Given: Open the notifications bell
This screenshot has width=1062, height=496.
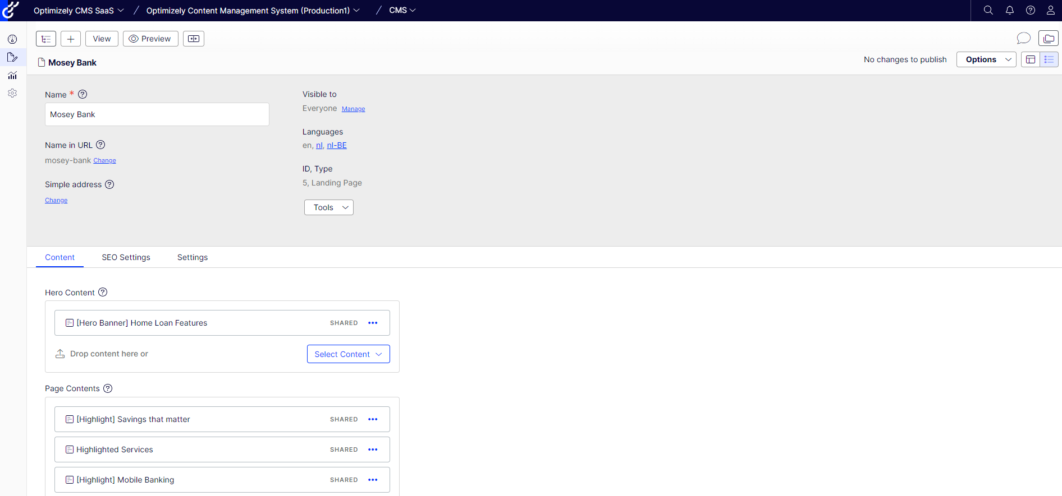Looking at the screenshot, I should point(1009,10).
